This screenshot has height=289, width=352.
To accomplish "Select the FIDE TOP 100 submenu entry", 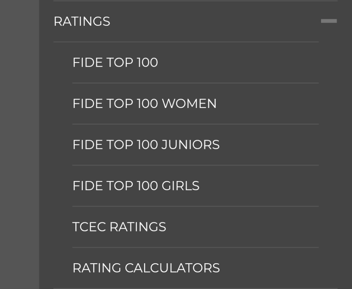I will click(x=115, y=63).
